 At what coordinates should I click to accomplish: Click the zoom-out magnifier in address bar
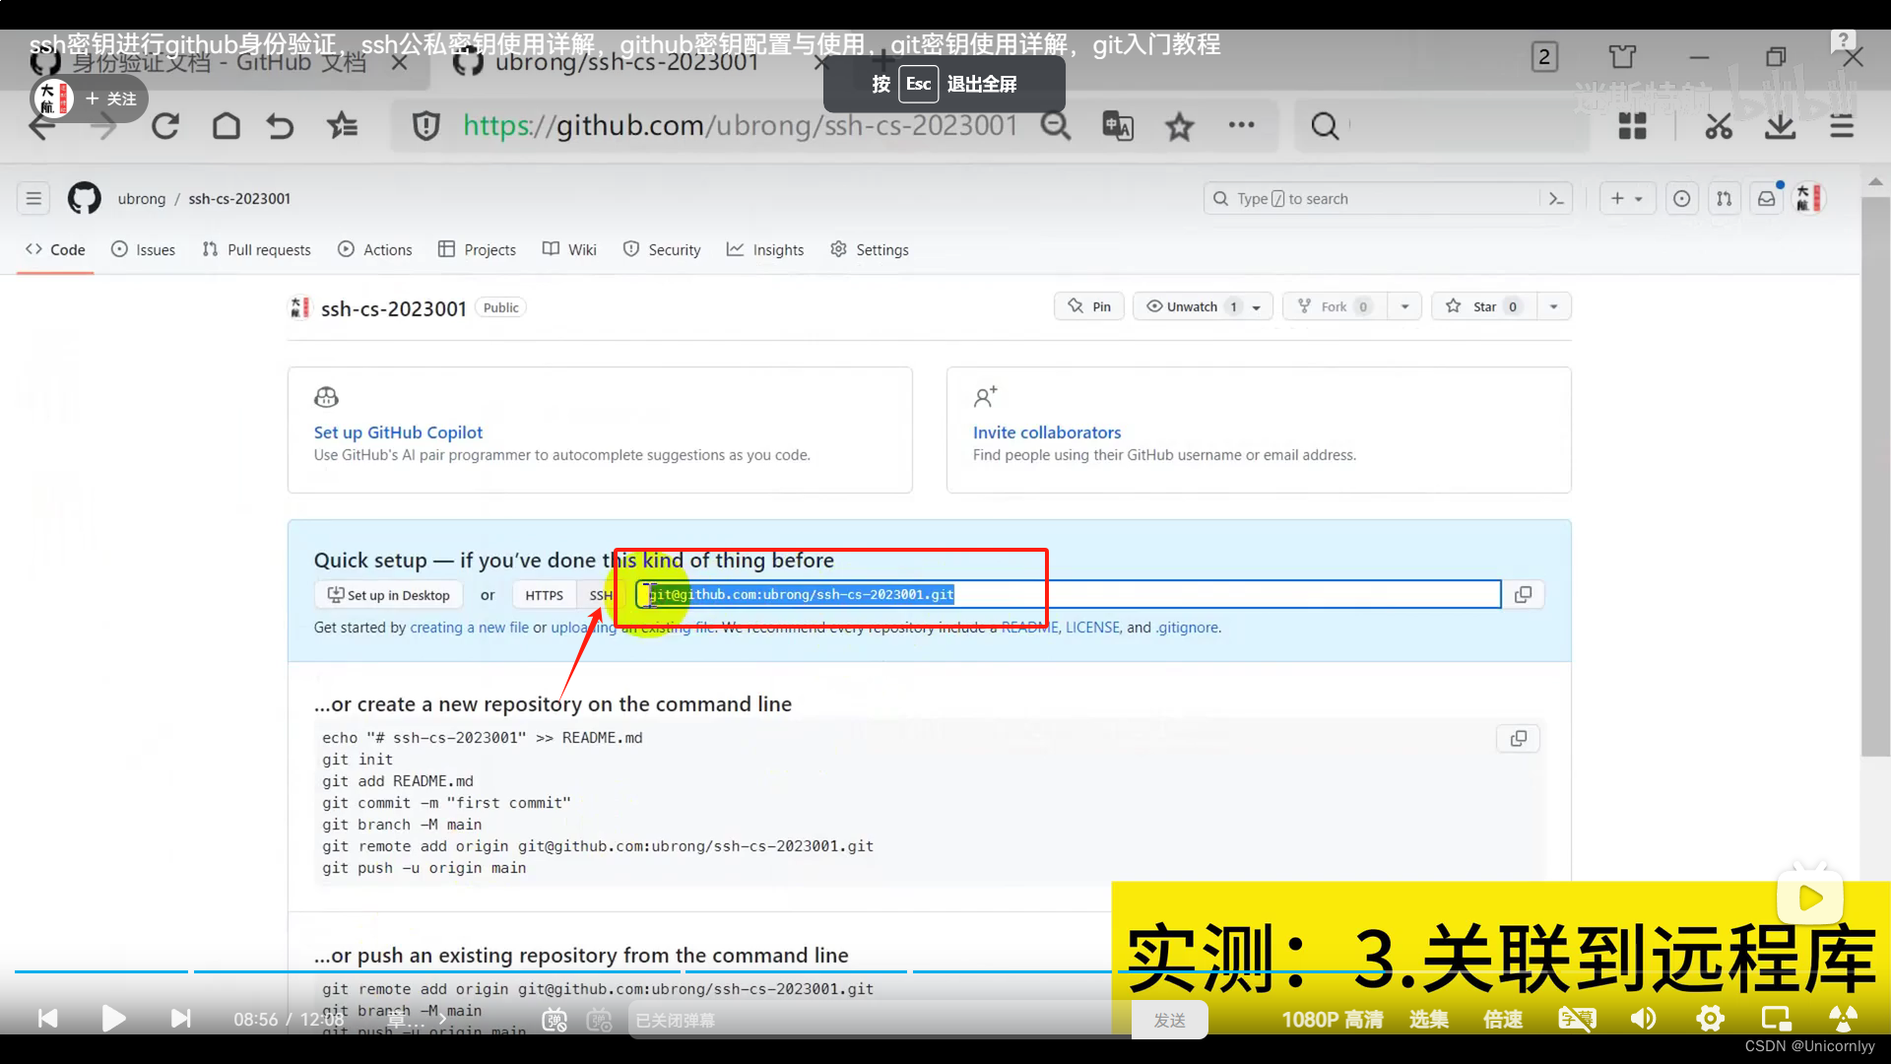[x=1056, y=126]
